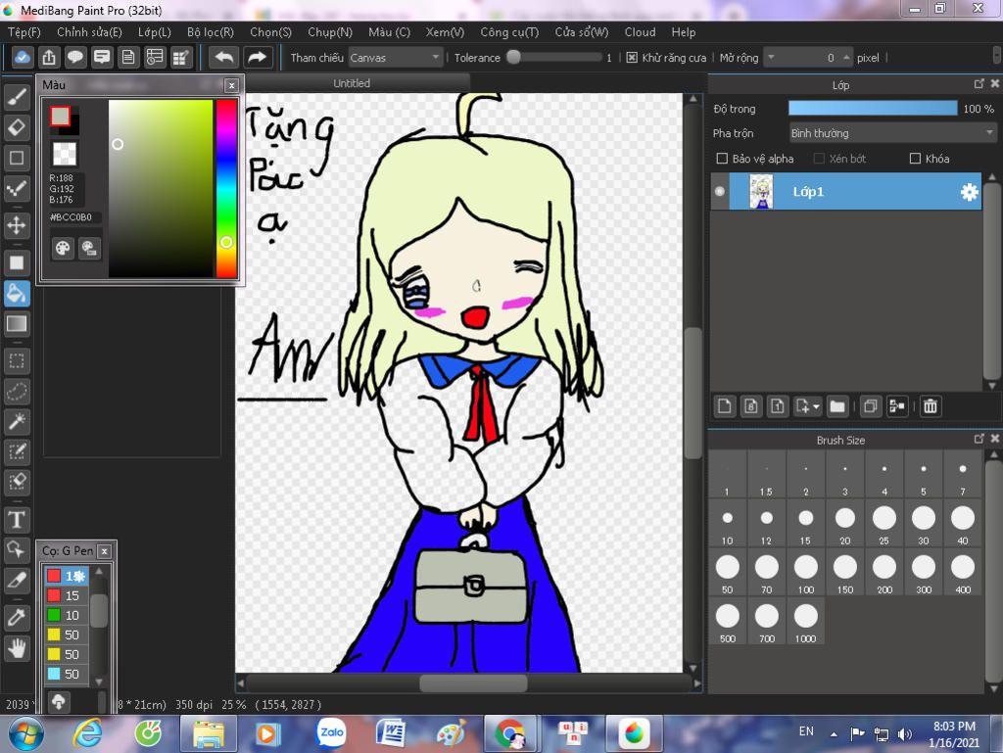Toggle the Khử răng cưa checkbox
1003x753 pixels.
click(x=632, y=58)
